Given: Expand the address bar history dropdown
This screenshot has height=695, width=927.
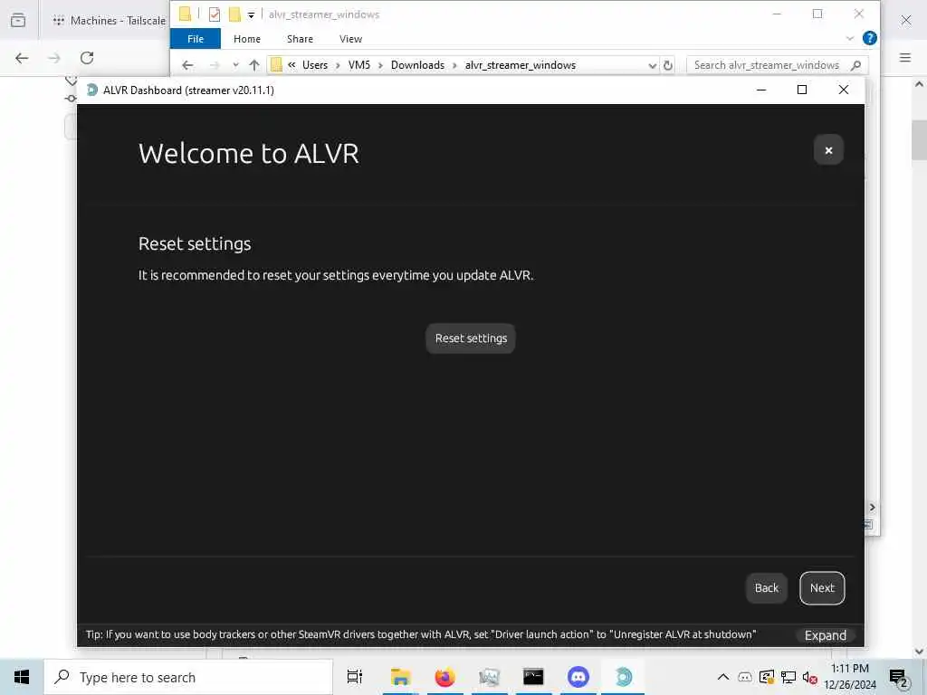Looking at the screenshot, I should (652, 65).
